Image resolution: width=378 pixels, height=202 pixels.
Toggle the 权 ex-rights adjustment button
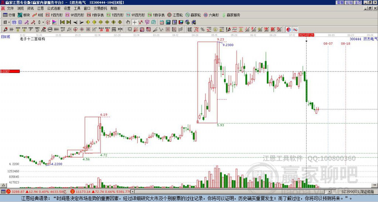[48, 22]
